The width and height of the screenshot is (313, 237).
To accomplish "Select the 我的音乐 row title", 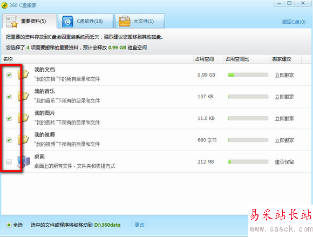I will point(44,91).
